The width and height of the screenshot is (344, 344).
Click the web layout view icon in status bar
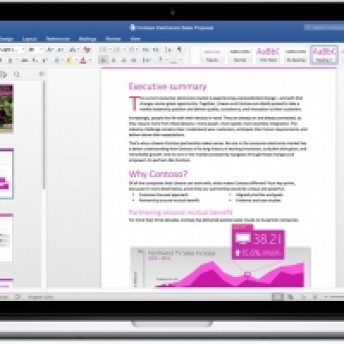tap(291, 297)
